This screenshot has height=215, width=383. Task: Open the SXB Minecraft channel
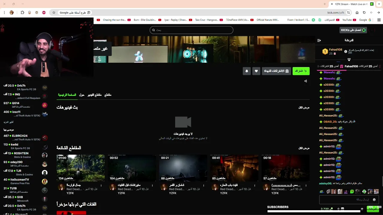(x=25, y=199)
